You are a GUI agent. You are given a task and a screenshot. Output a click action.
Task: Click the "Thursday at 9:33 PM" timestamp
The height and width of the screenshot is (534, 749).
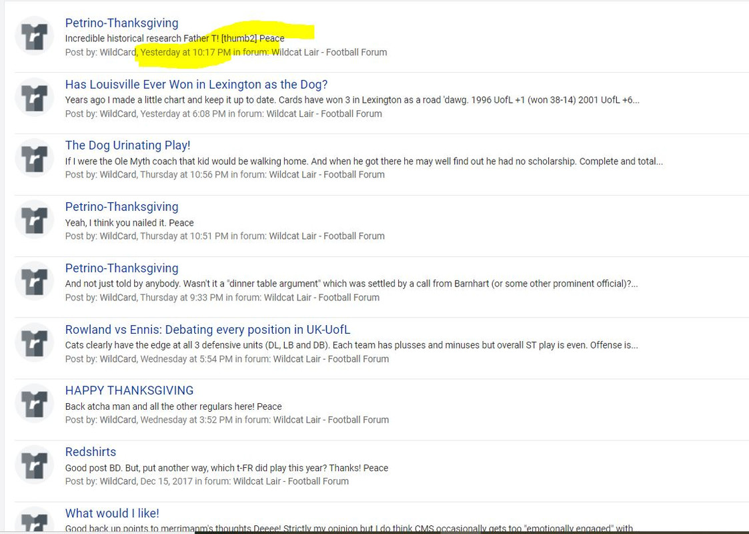(x=181, y=297)
